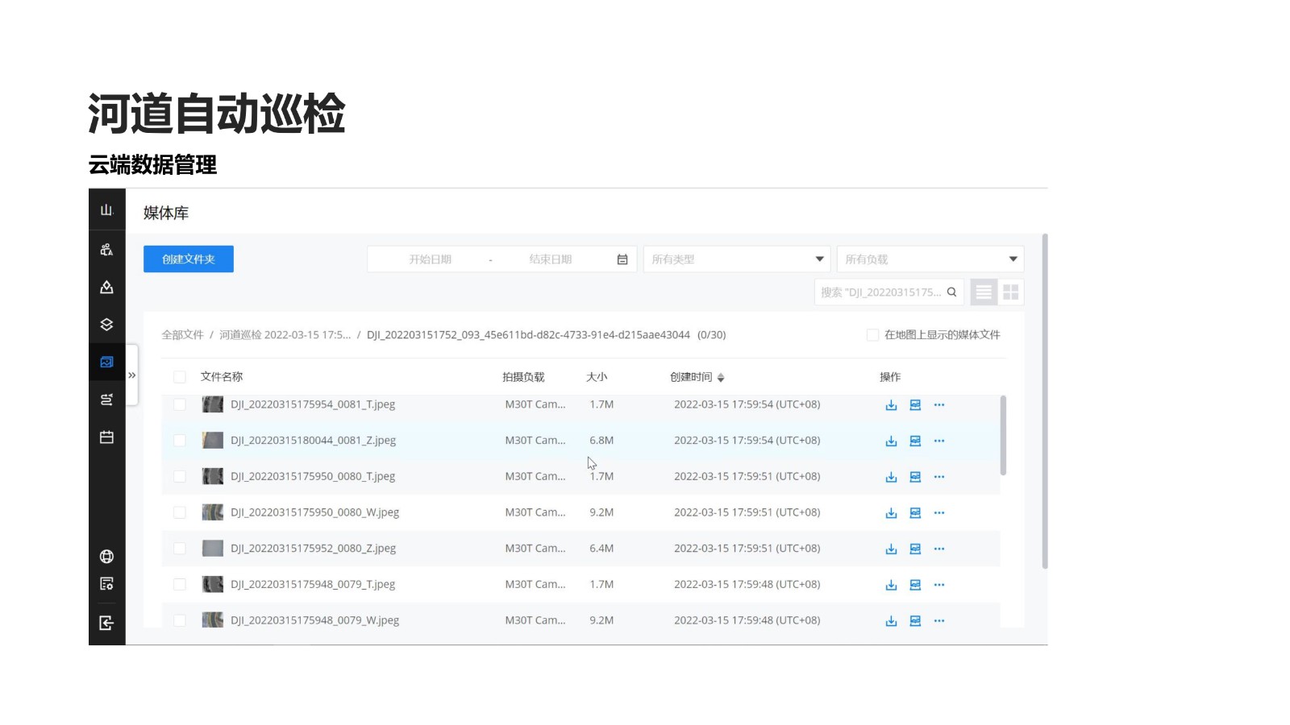Open the media library sidebar icon
Screen dimensions: 1290x725
pos(106,362)
